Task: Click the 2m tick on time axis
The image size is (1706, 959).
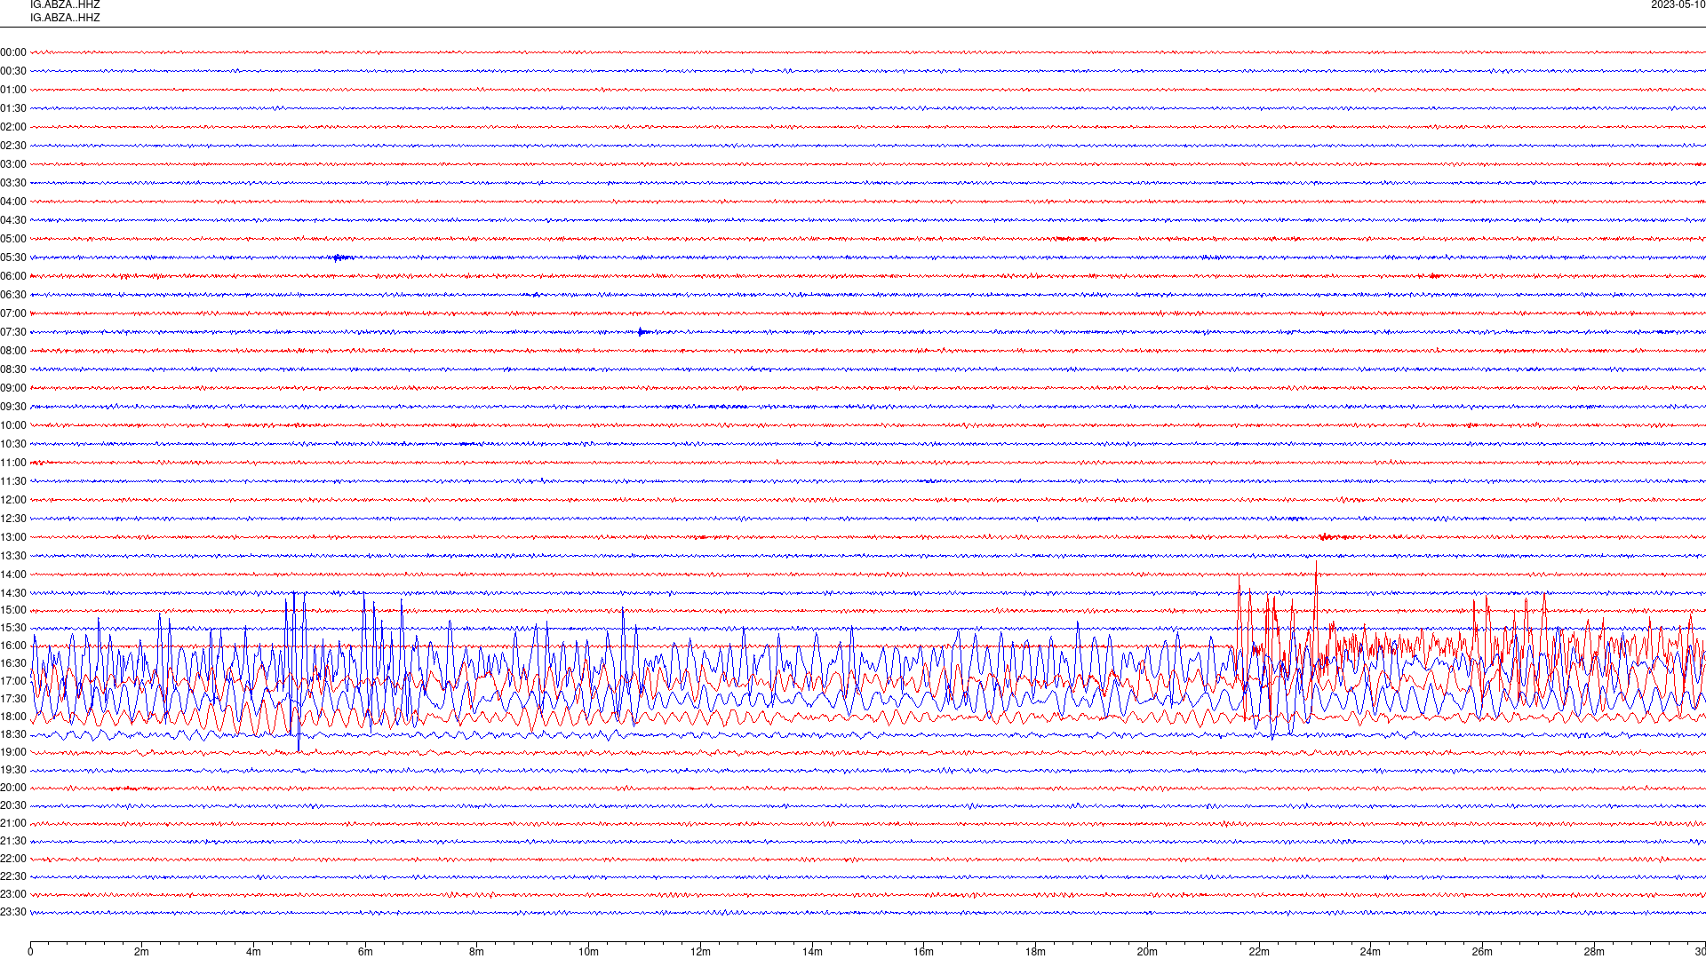Action: coord(141,952)
